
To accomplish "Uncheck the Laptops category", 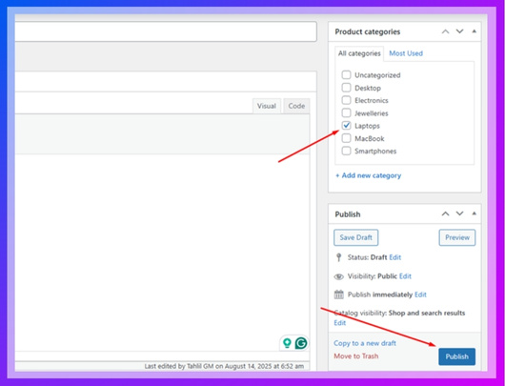I will [346, 126].
